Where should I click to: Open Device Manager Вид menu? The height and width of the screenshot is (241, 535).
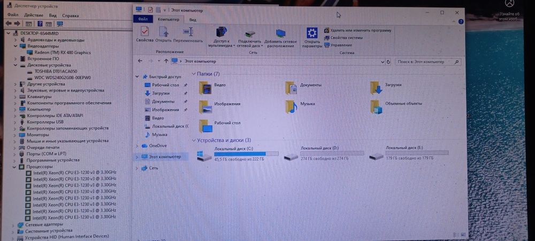point(52,15)
